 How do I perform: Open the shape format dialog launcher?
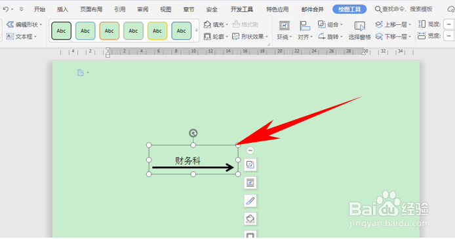coord(268,45)
